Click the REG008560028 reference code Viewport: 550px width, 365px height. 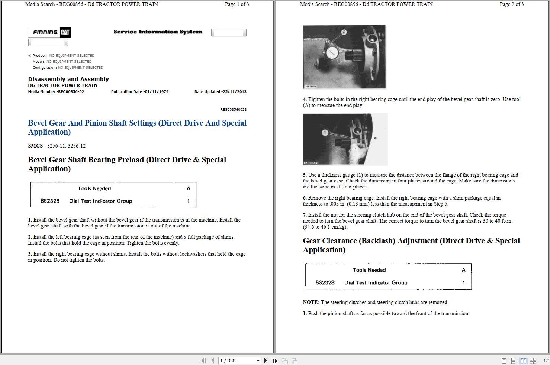click(234, 110)
